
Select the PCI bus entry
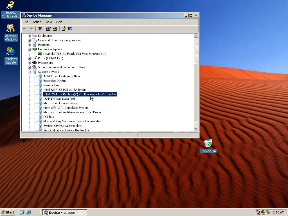[48, 117]
